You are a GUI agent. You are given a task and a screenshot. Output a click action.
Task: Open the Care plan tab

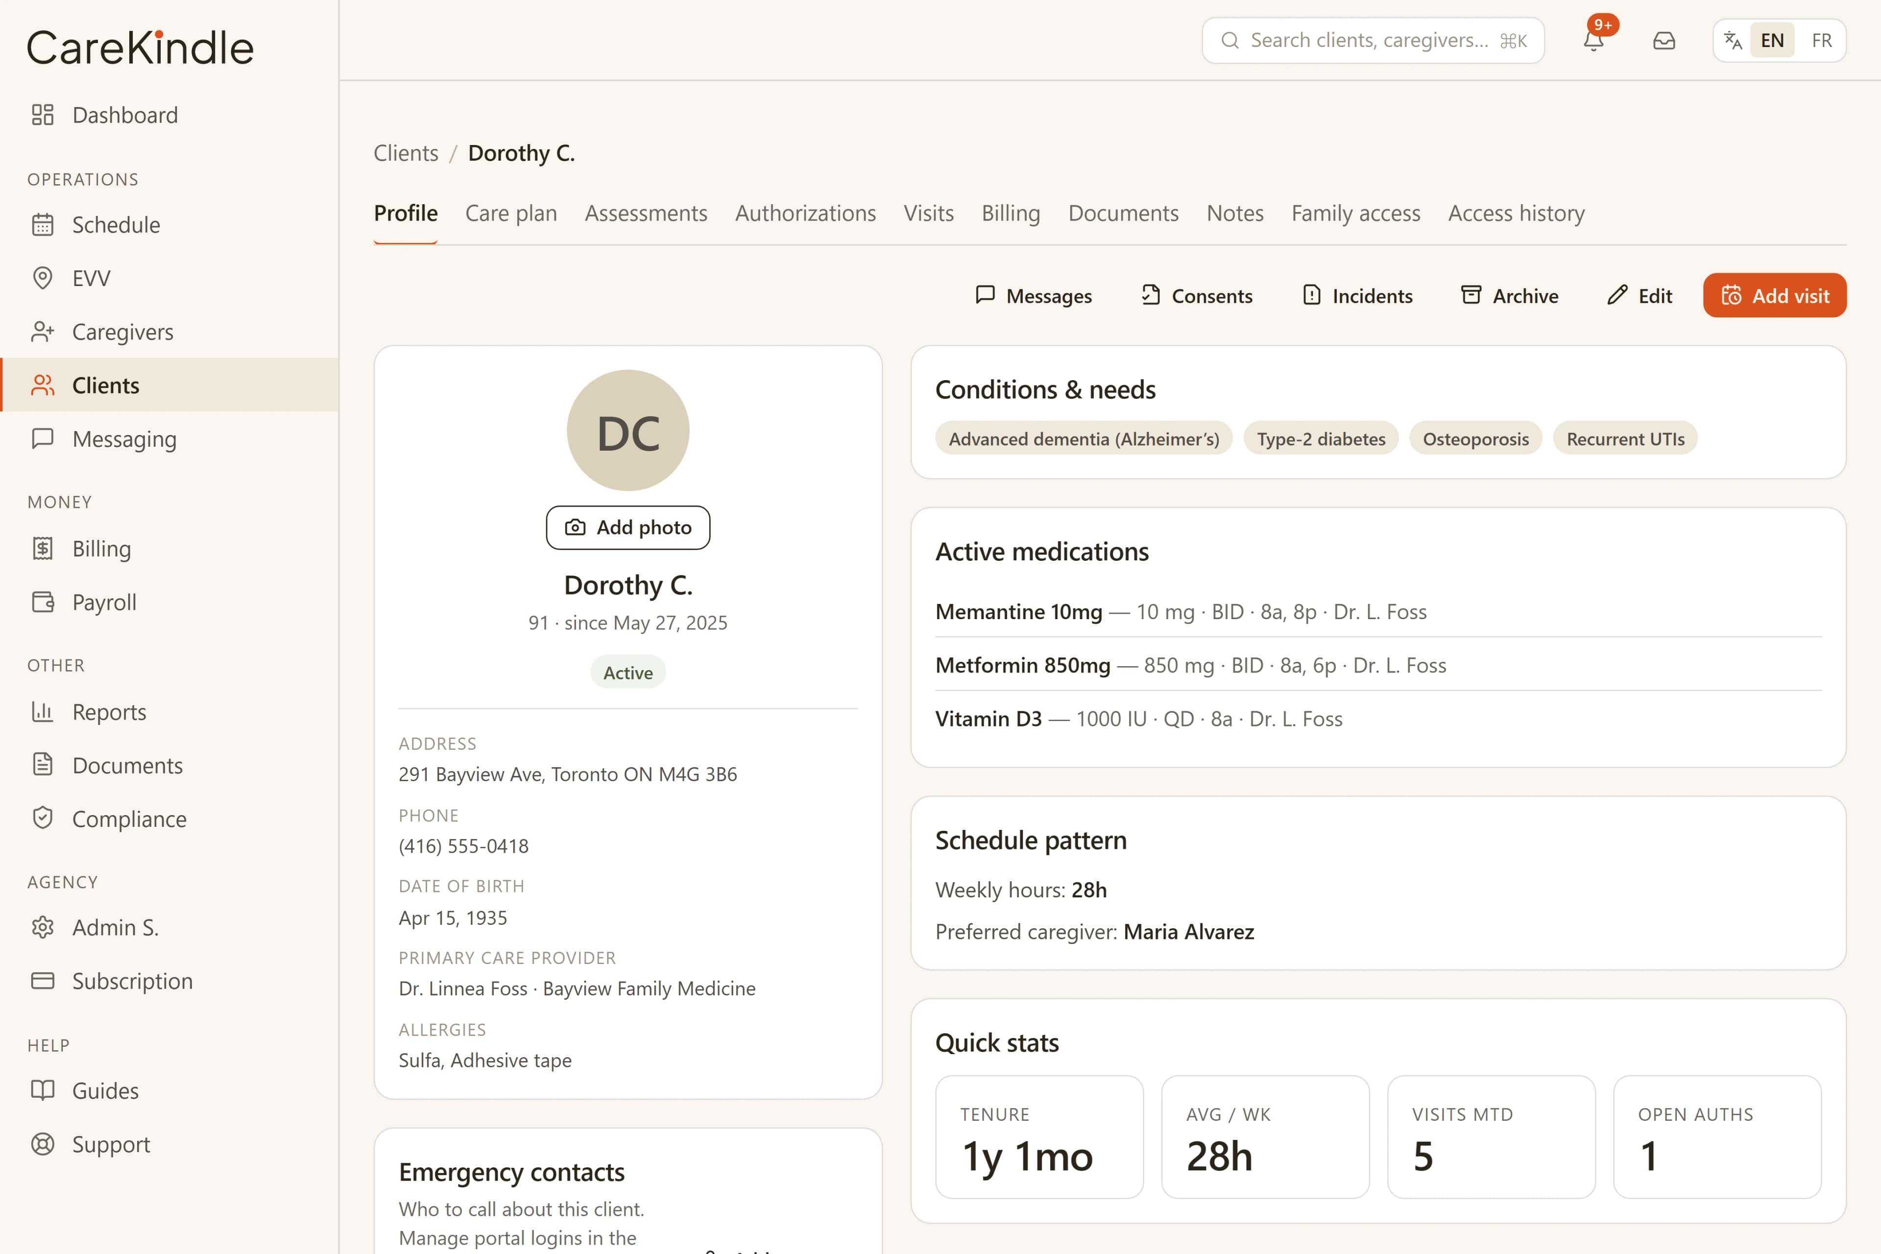pyautogui.click(x=511, y=214)
